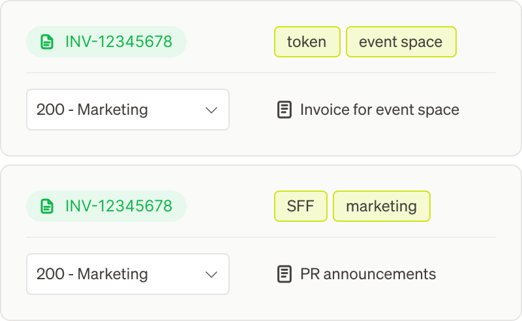Expand the chevron in the PR announcements card dropdown
Viewport: 522px width, 321px height.
tap(211, 274)
